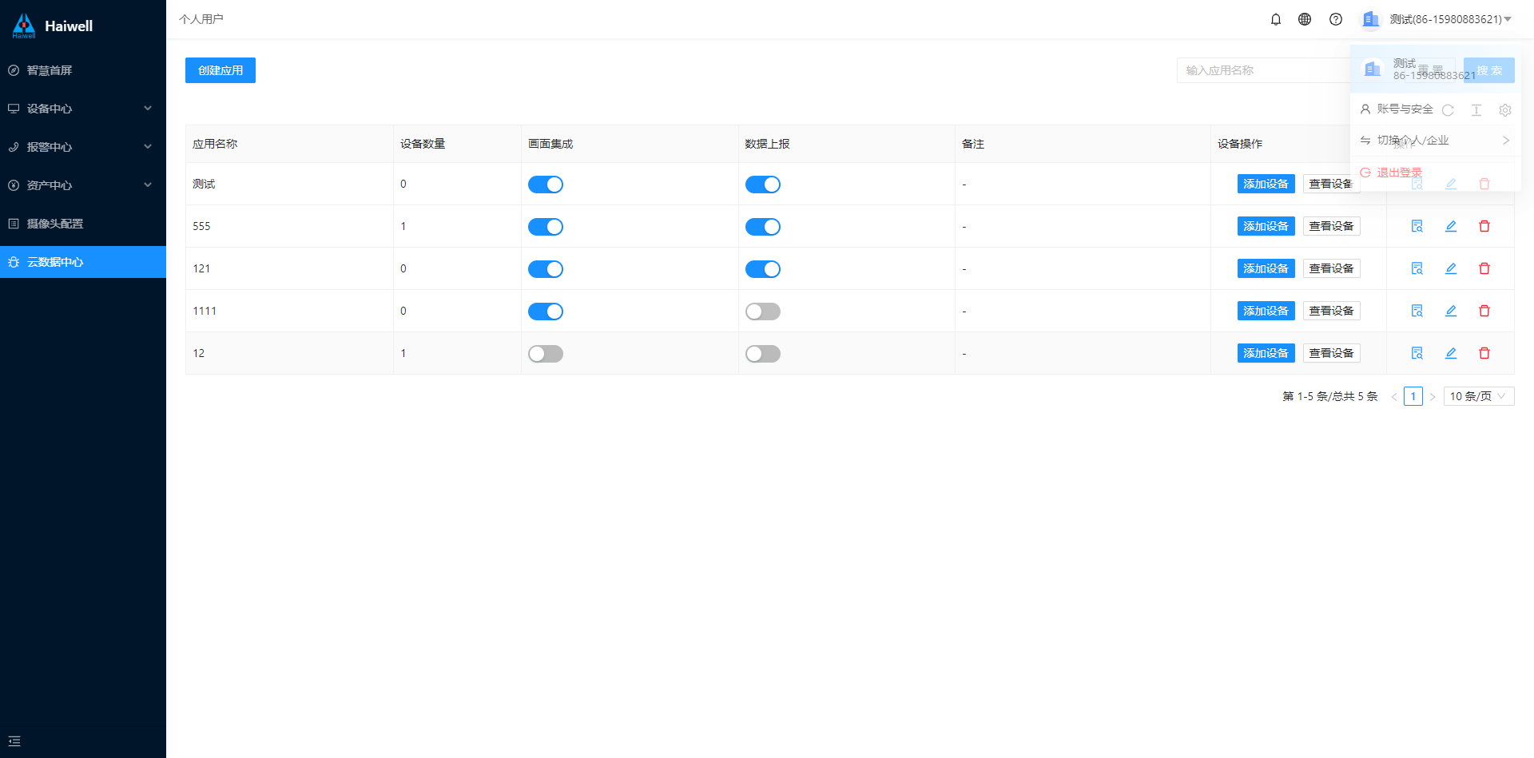Delete app 555 with the trash icon
Viewport: 1534px width, 758px height.
(x=1484, y=226)
